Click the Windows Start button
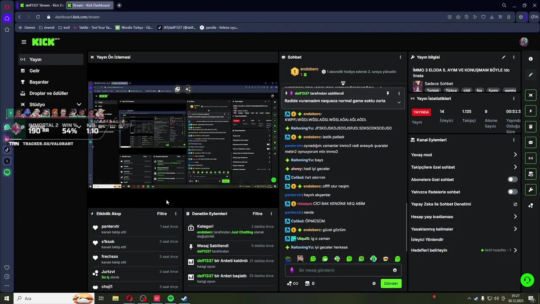The height and width of the screenshot is (304, 540). click(x=6, y=299)
